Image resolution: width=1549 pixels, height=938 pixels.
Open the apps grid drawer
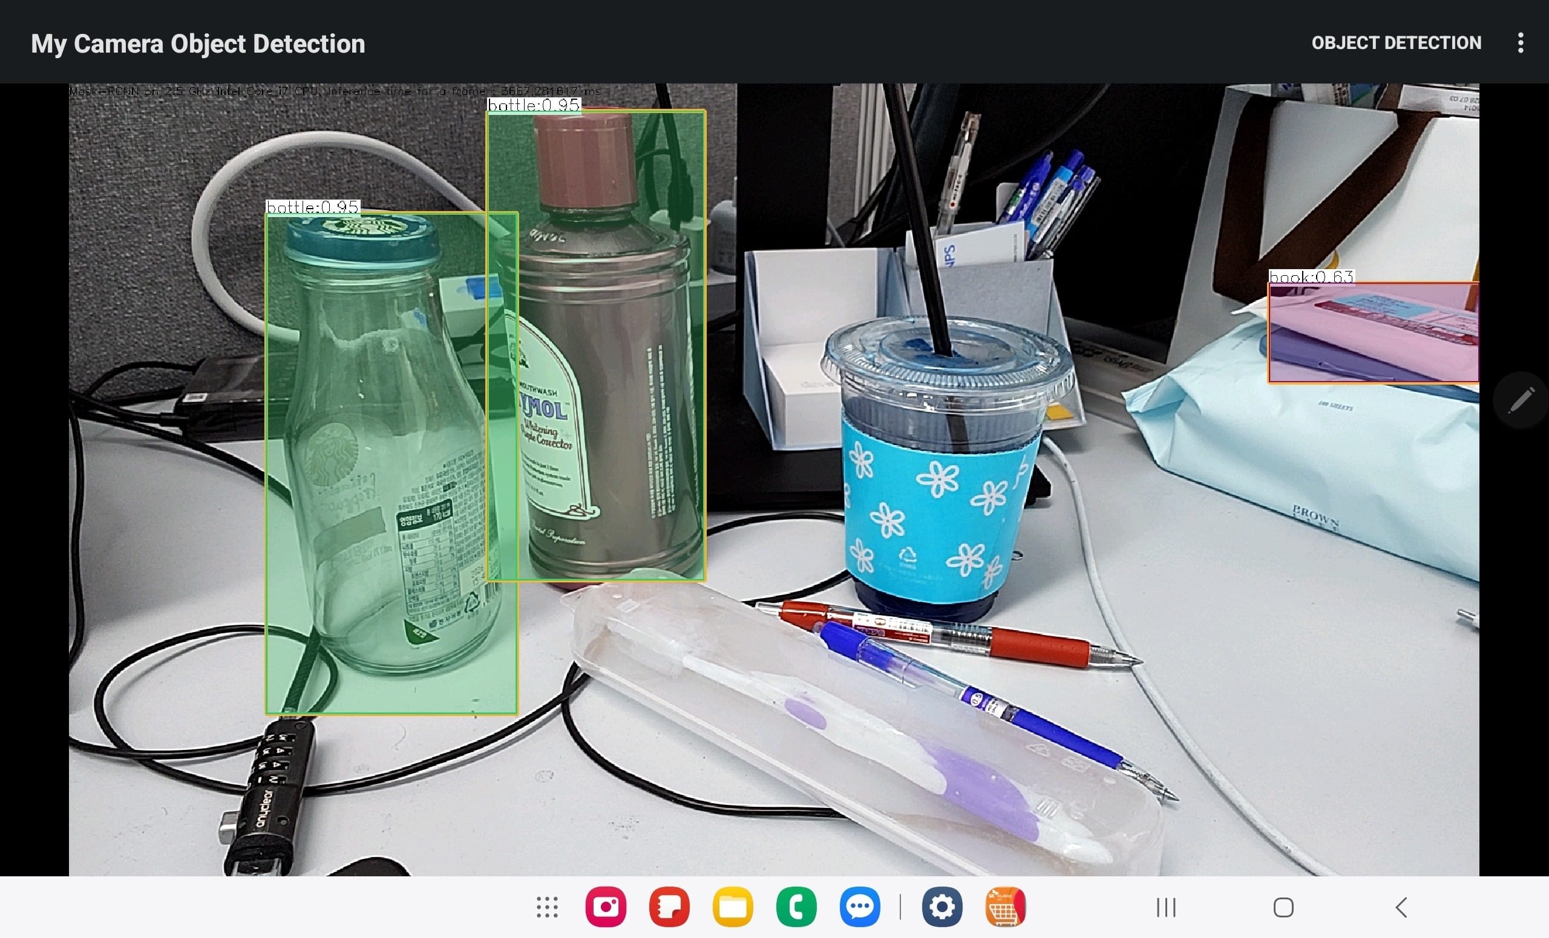[547, 907]
